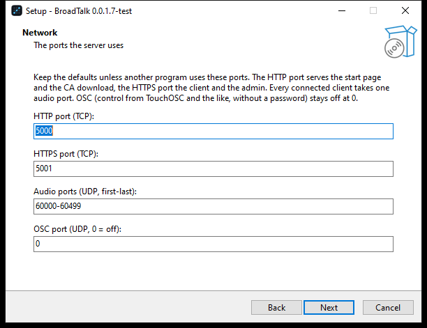Click "The ports the server uses" subtitle

tap(78, 45)
